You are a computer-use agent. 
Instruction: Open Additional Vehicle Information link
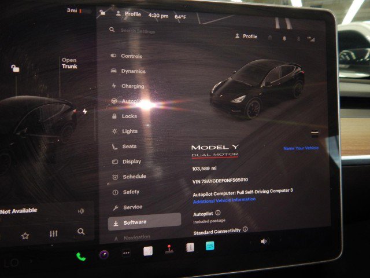pyautogui.click(x=224, y=200)
